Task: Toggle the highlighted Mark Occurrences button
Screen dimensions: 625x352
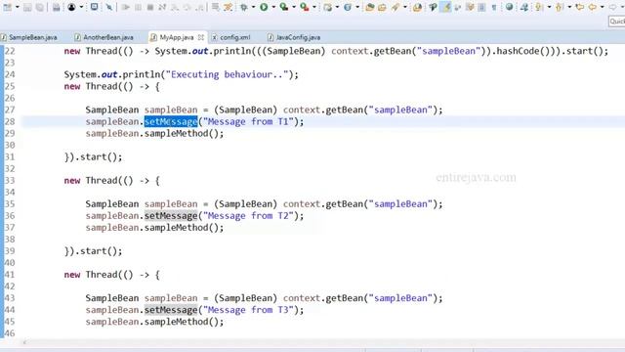Action: point(445,7)
